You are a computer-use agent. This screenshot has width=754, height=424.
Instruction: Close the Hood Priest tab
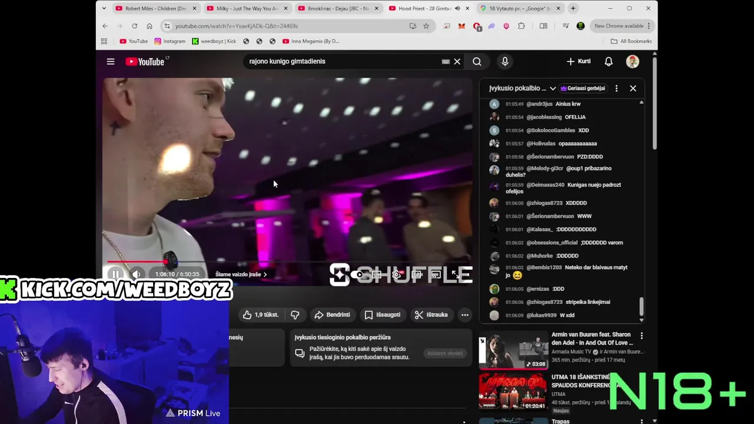[x=468, y=8]
